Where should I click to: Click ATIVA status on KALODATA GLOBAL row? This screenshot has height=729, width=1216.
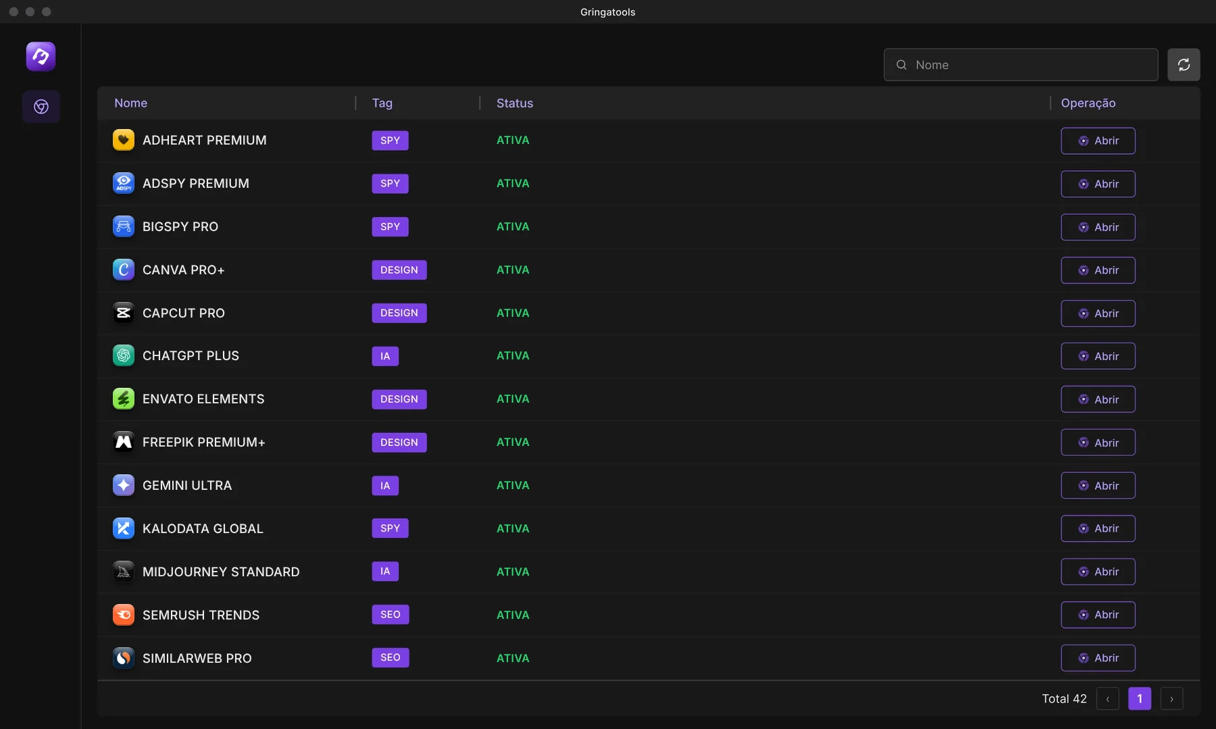tap(513, 528)
